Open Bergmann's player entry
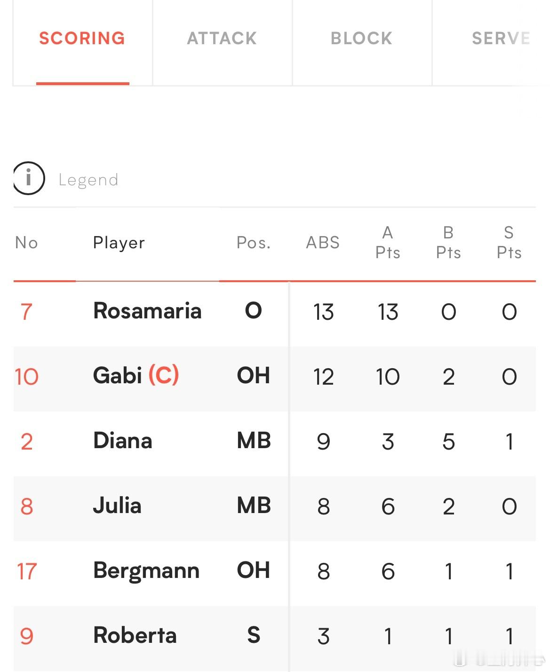 point(146,571)
